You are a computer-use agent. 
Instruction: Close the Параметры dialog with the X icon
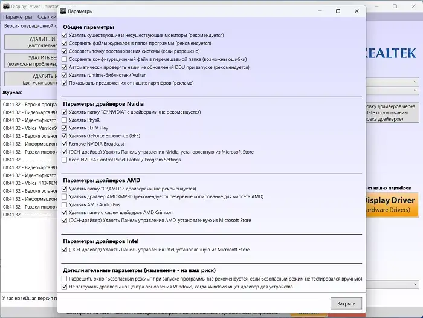tap(357, 11)
